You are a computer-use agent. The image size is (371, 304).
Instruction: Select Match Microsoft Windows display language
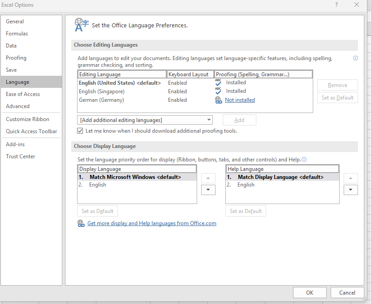(137, 177)
